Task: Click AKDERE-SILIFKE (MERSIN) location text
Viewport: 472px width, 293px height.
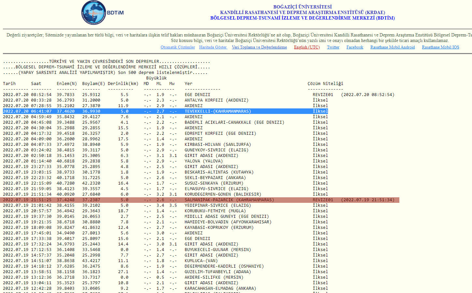Action: pyautogui.click(x=214, y=277)
